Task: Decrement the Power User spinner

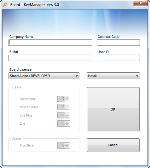Action: click(x=67, y=108)
